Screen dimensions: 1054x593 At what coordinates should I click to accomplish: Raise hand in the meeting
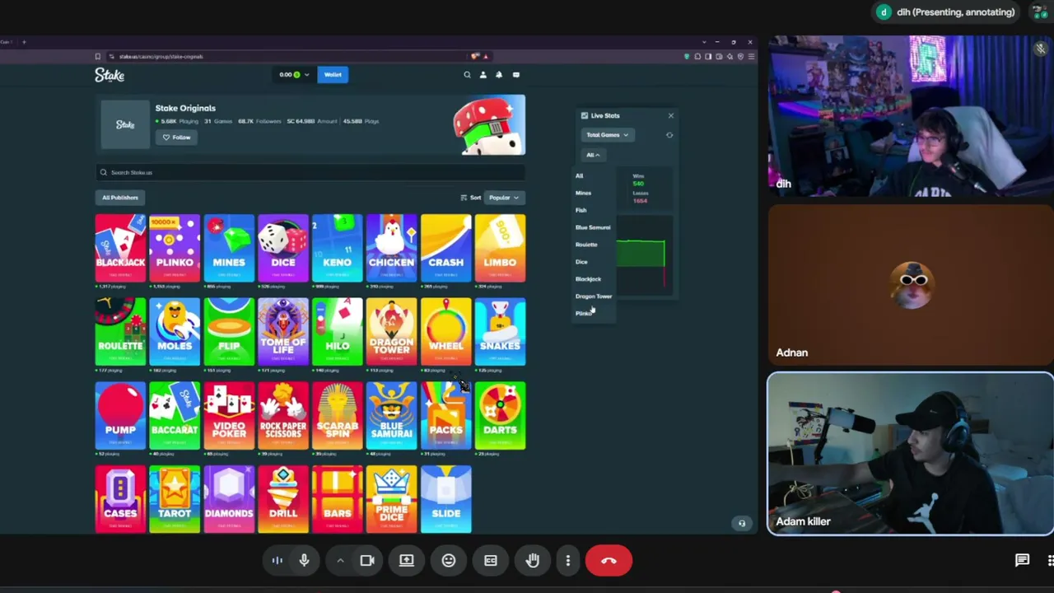[533, 561]
